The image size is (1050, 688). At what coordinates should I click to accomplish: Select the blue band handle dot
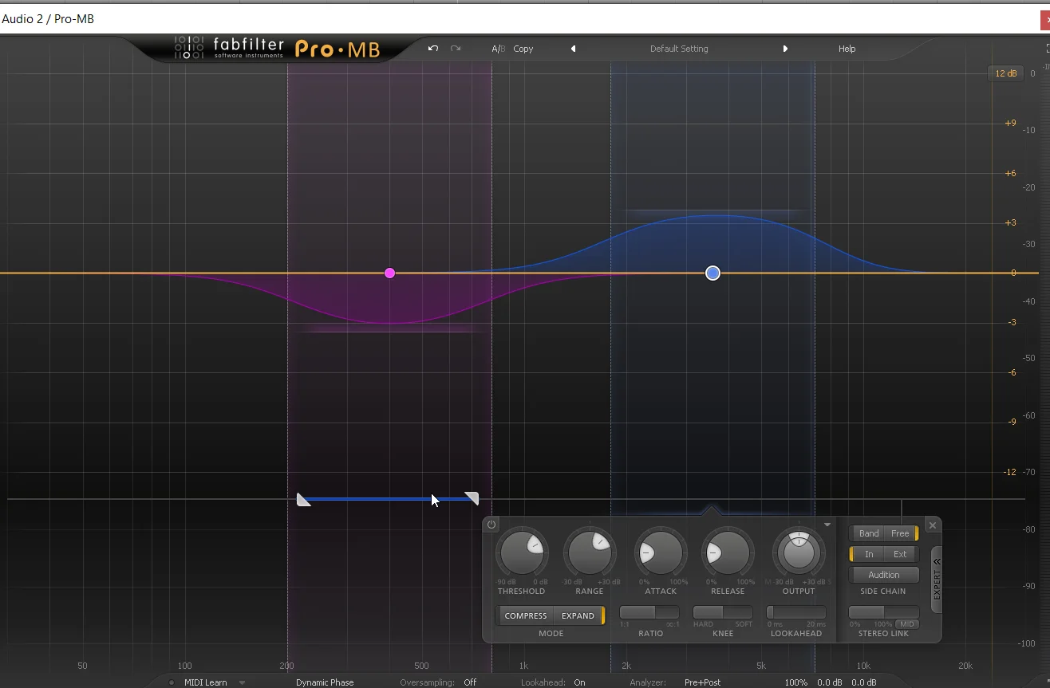[x=712, y=273]
